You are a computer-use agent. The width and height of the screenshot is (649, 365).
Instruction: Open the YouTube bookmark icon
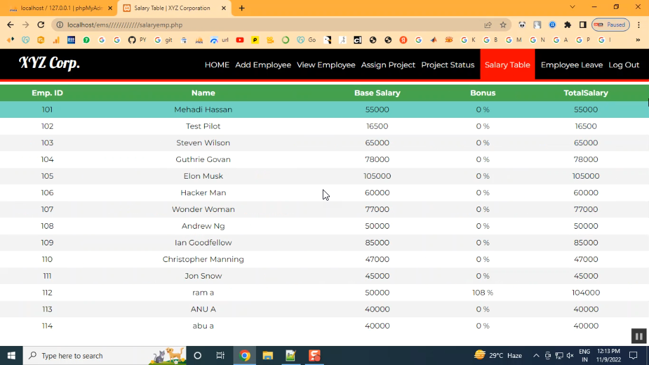[240, 40]
